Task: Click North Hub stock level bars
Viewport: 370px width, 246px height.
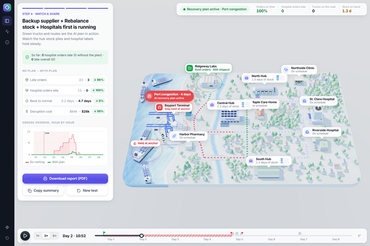Action: (280, 78)
